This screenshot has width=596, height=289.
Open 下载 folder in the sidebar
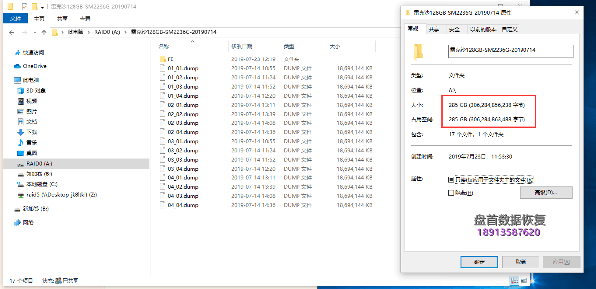pos(32,132)
